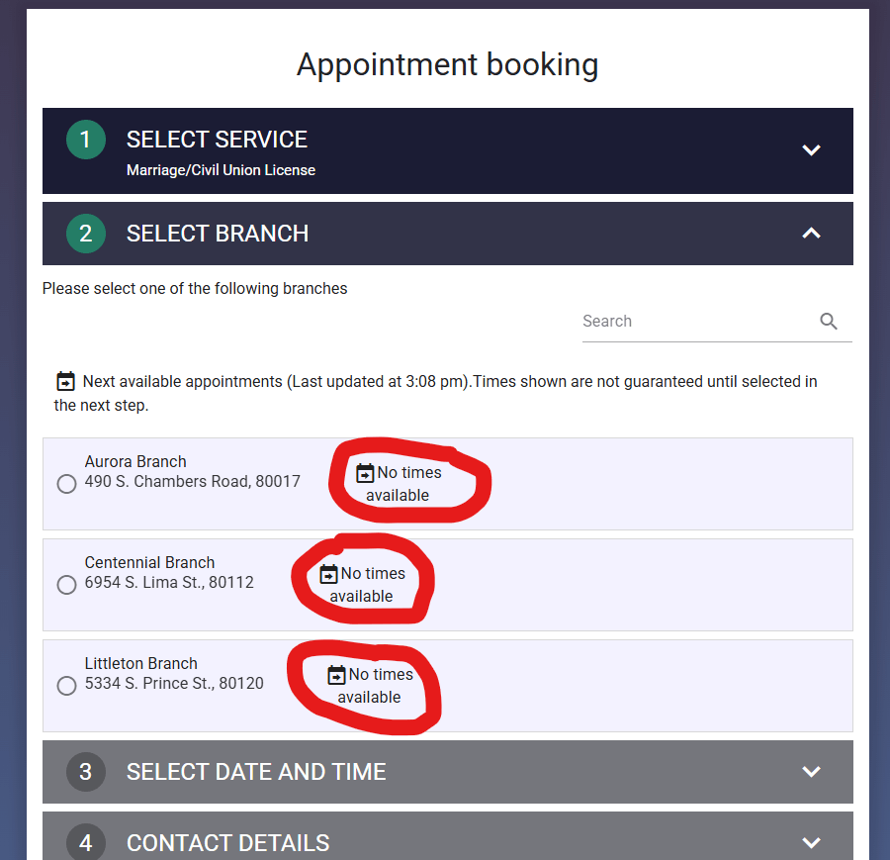Open the SELECT DATE AND TIME header
The image size is (890, 860).
256,772
